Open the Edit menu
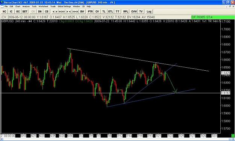 pos(11,6)
